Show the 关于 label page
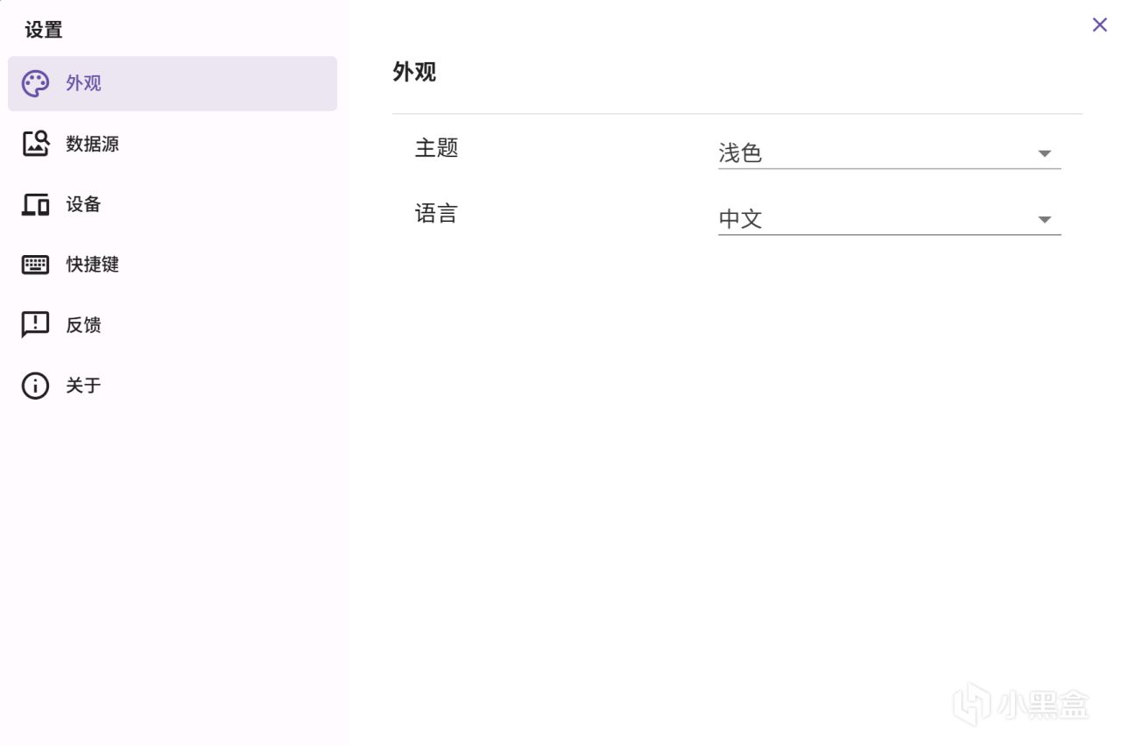1121x745 pixels. [84, 386]
